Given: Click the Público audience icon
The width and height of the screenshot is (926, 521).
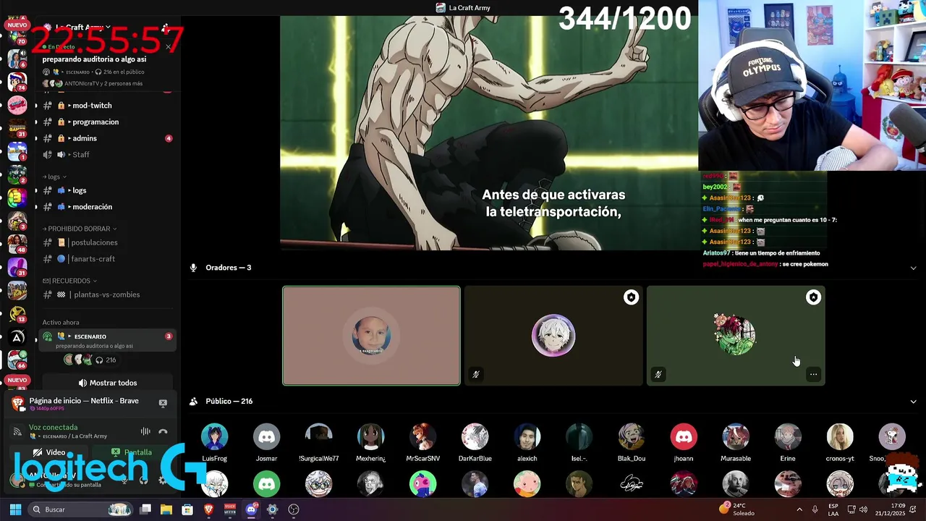Looking at the screenshot, I should [193, 402].
